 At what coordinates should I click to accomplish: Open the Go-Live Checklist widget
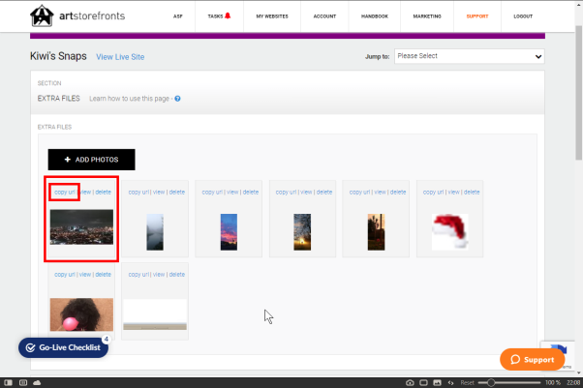click(x=64, y=347)
